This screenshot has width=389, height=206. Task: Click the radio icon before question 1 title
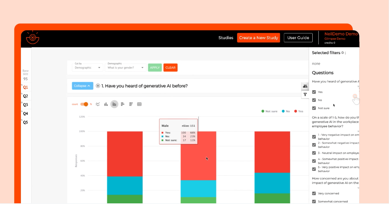click(x=98, y=86)
